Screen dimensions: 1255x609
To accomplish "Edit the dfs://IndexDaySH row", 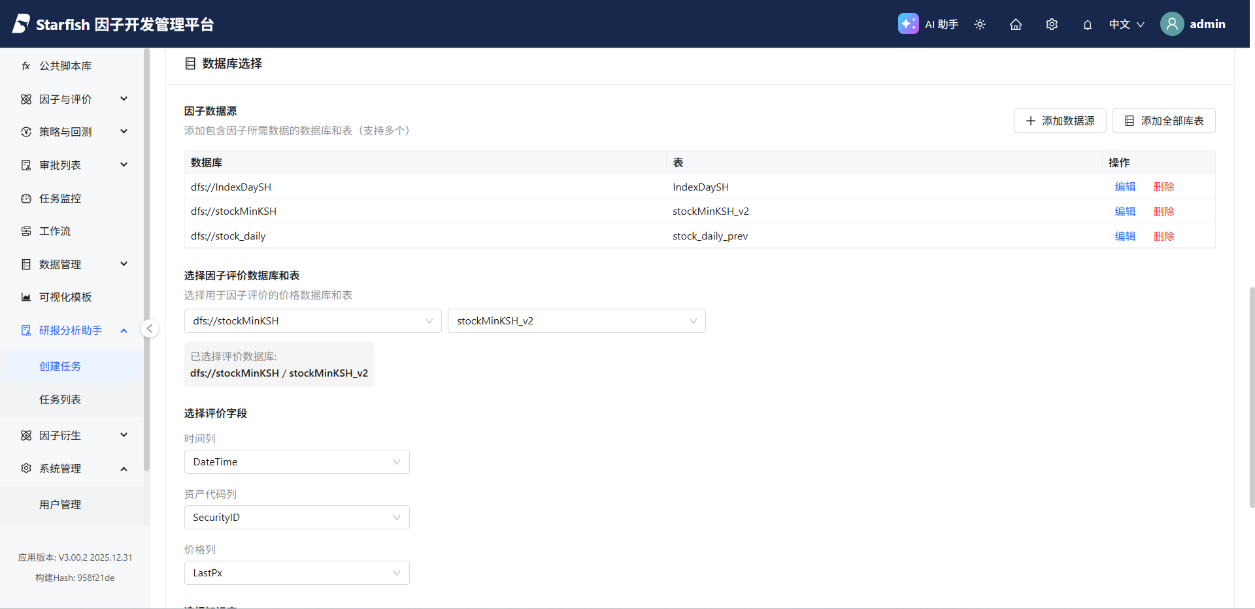I will (1125, 187).
